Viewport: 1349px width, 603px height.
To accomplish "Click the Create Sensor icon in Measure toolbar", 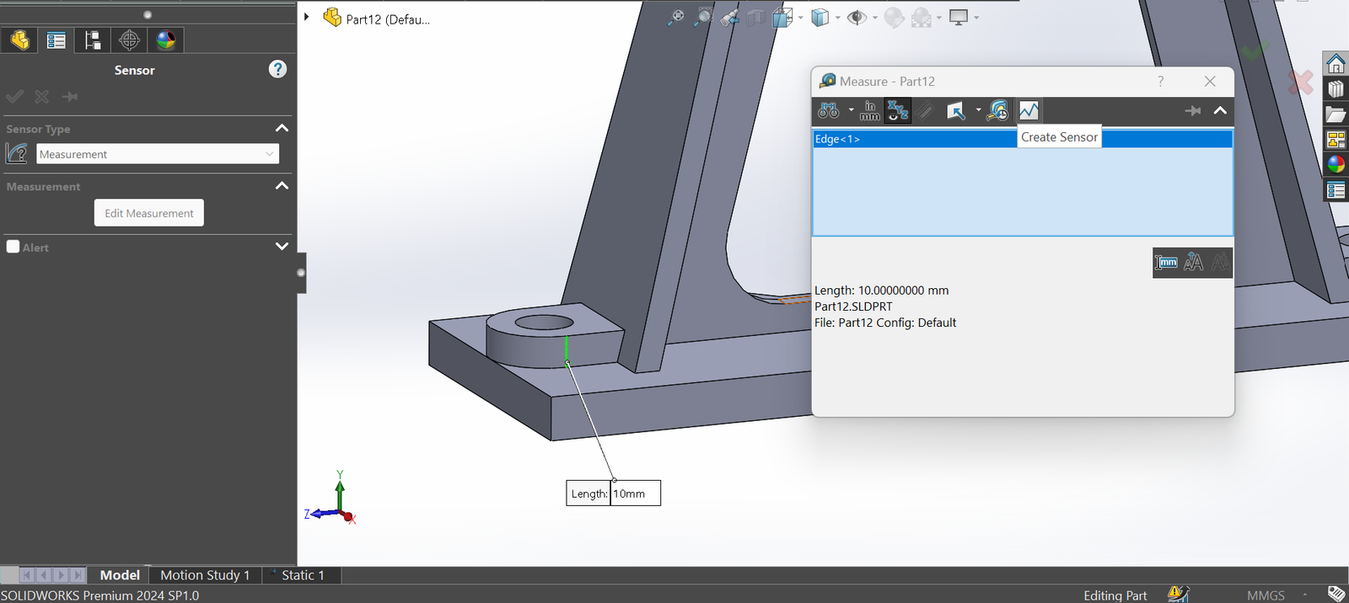I will [x=1029, y=110].
